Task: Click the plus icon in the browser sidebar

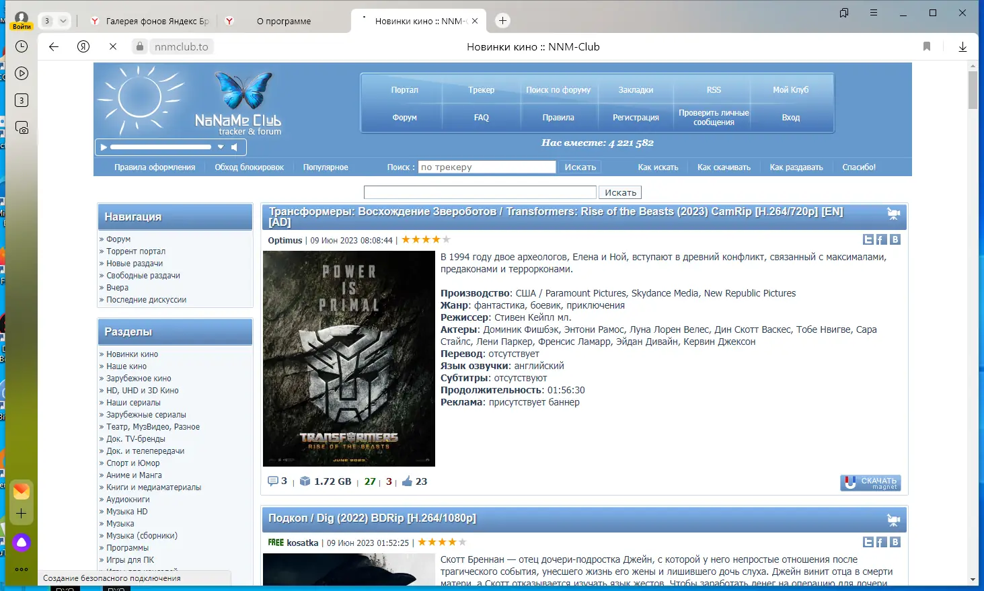Action: click(22, 514)
